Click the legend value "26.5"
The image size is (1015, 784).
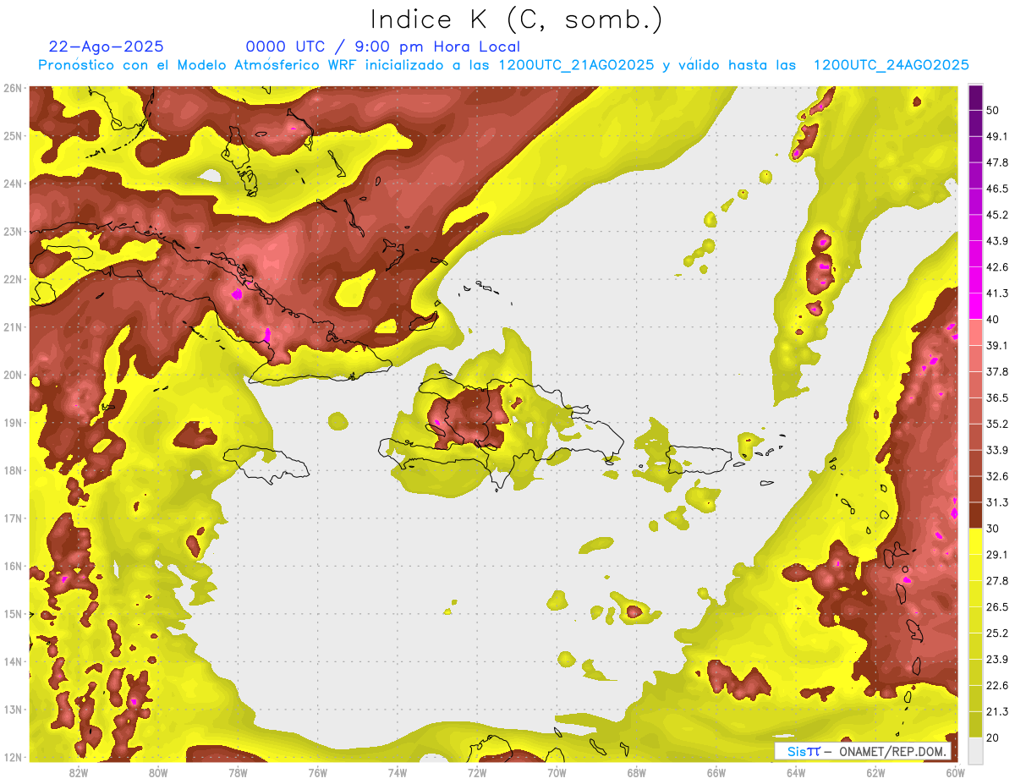point(997,607)
